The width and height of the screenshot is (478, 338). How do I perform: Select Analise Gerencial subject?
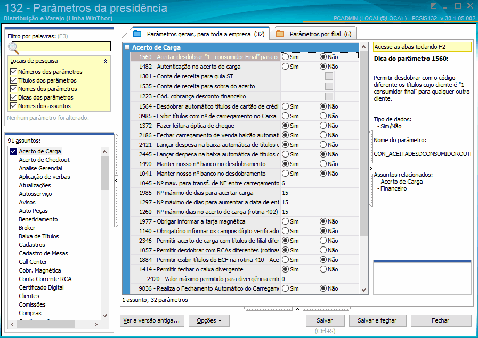click(40, 168)
